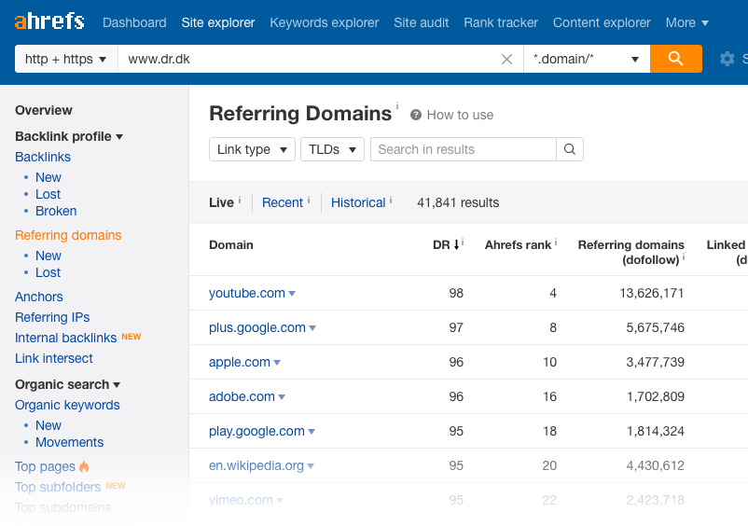Click the info icon next to Live
748x526 pixels.
240,201
